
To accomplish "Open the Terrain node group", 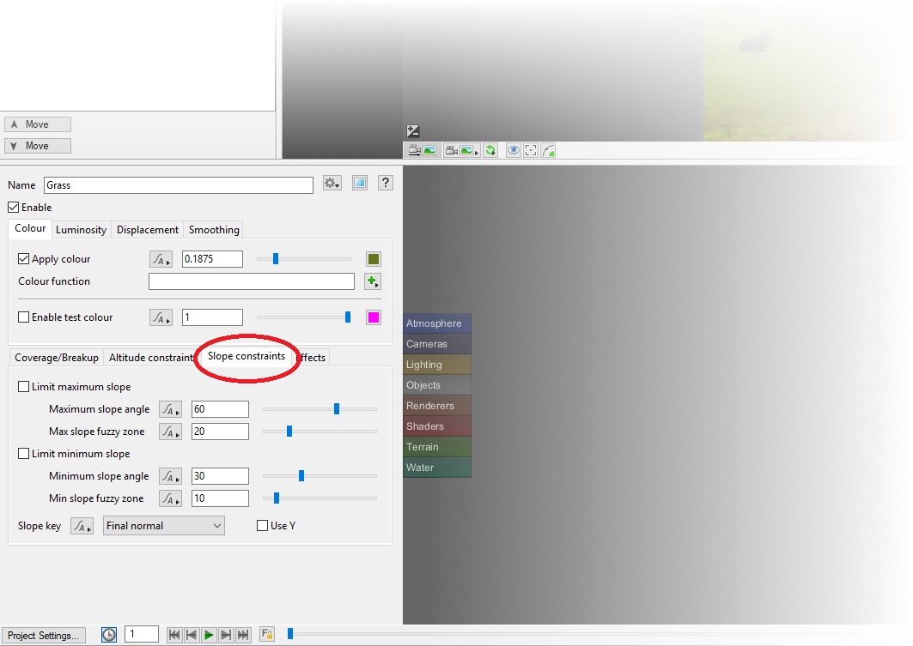I will point(436,447).
